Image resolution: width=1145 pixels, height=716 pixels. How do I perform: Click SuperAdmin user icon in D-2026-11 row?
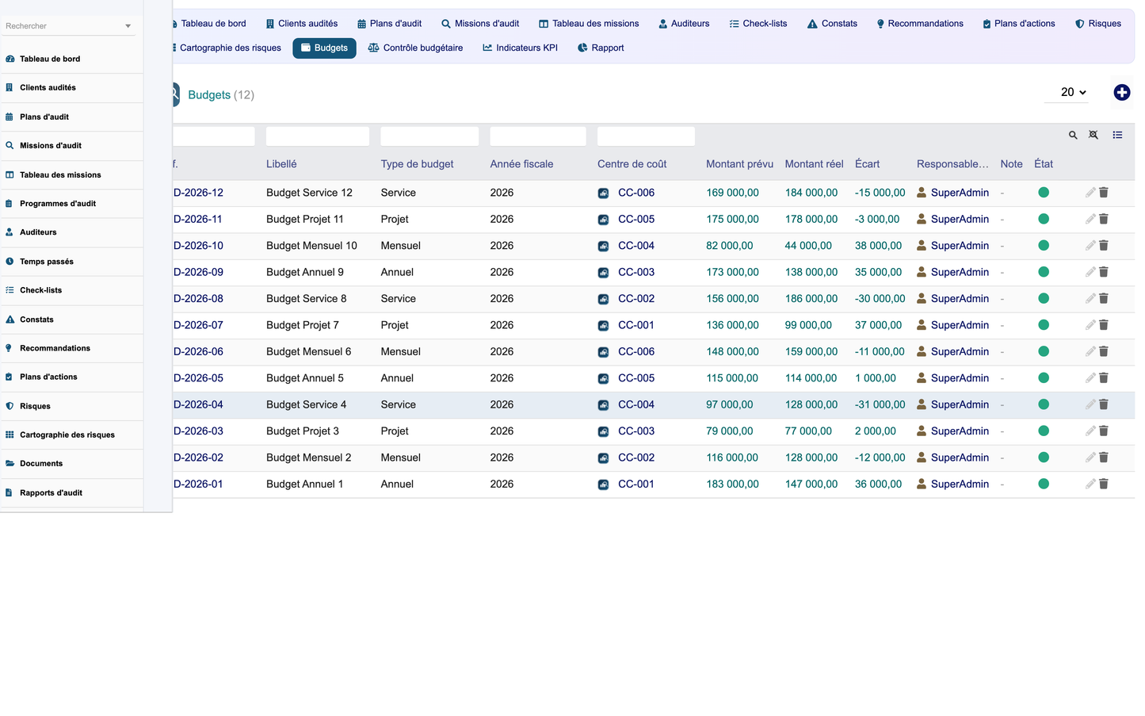pos(922,219)
